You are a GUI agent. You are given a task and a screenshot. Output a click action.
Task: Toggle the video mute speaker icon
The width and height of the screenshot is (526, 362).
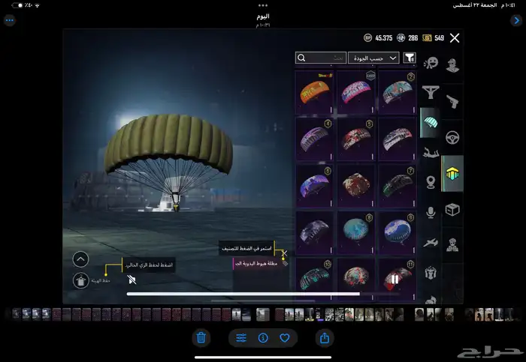[131, 280]
